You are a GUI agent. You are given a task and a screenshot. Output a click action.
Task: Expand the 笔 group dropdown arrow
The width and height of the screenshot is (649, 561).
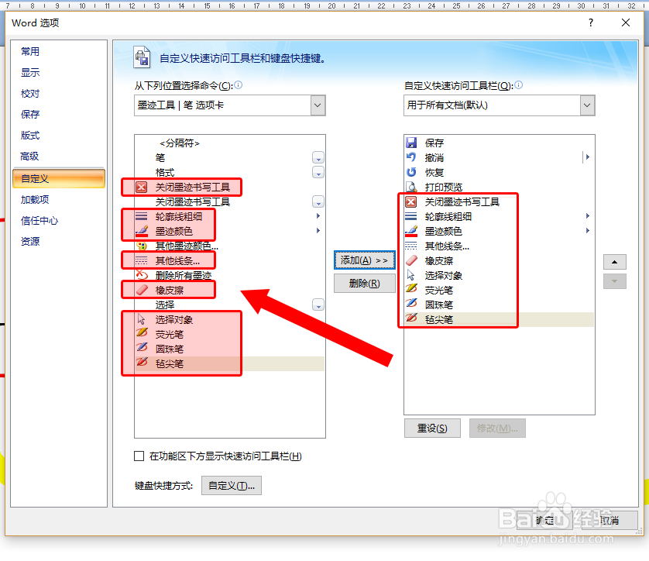point(318,158)
